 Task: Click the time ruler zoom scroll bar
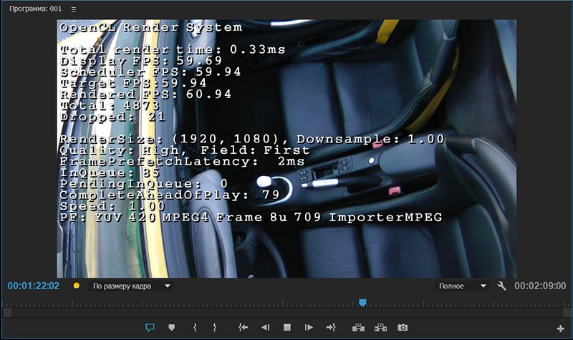coord(286,313)
